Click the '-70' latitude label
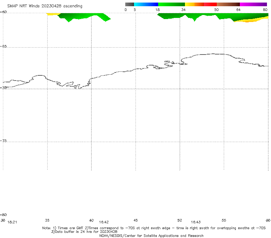The image size is (271, 238). point(3,88)
